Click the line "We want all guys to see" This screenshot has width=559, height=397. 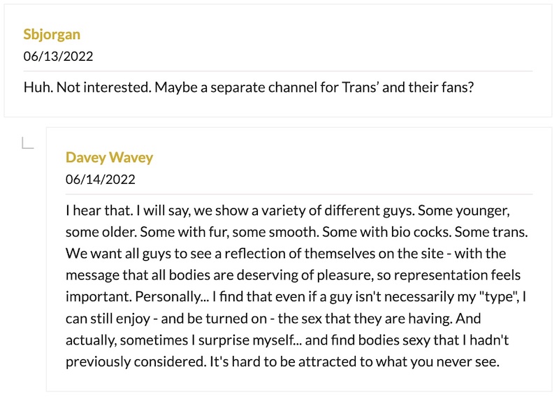tap(286, 254)
